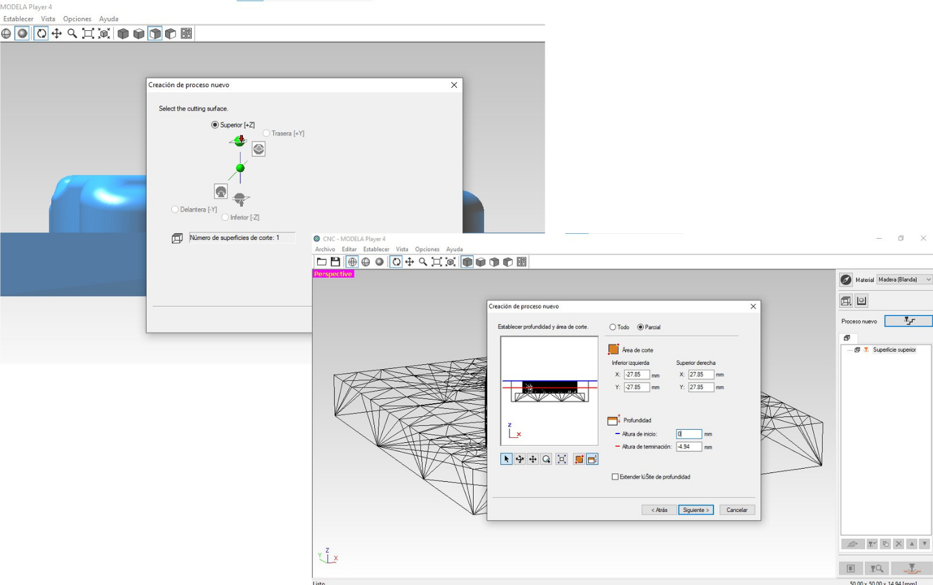Click the start cutting icon at bottom right

911,568
